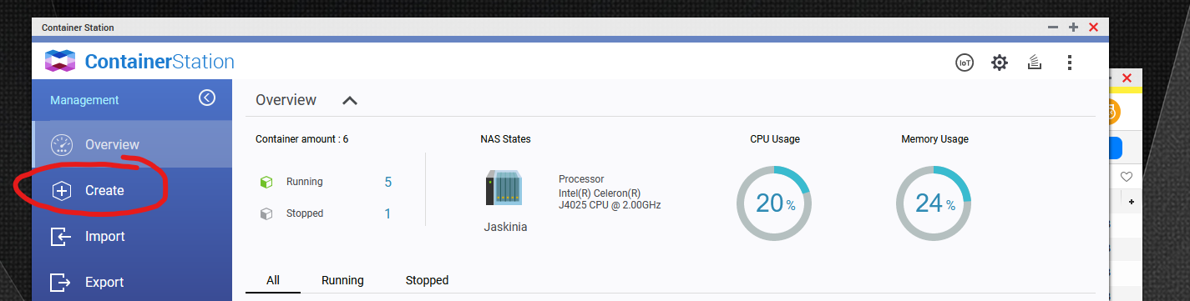The image size is (1190, 301).
Task: Select Overview in the sidebar
Action: click(132, 144)
